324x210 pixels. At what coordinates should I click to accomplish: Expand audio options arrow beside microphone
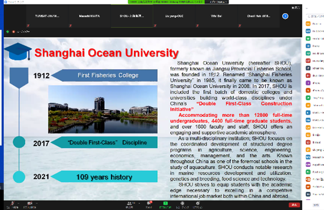click(x=19, y=203)
